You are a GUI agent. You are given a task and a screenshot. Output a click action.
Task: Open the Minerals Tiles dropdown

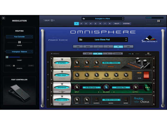click(x=121, y=87)
